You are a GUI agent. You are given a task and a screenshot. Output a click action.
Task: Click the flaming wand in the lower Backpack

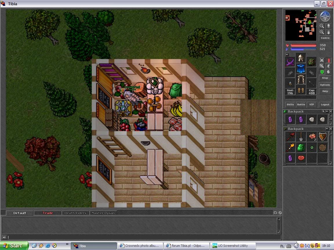[290, 148]
